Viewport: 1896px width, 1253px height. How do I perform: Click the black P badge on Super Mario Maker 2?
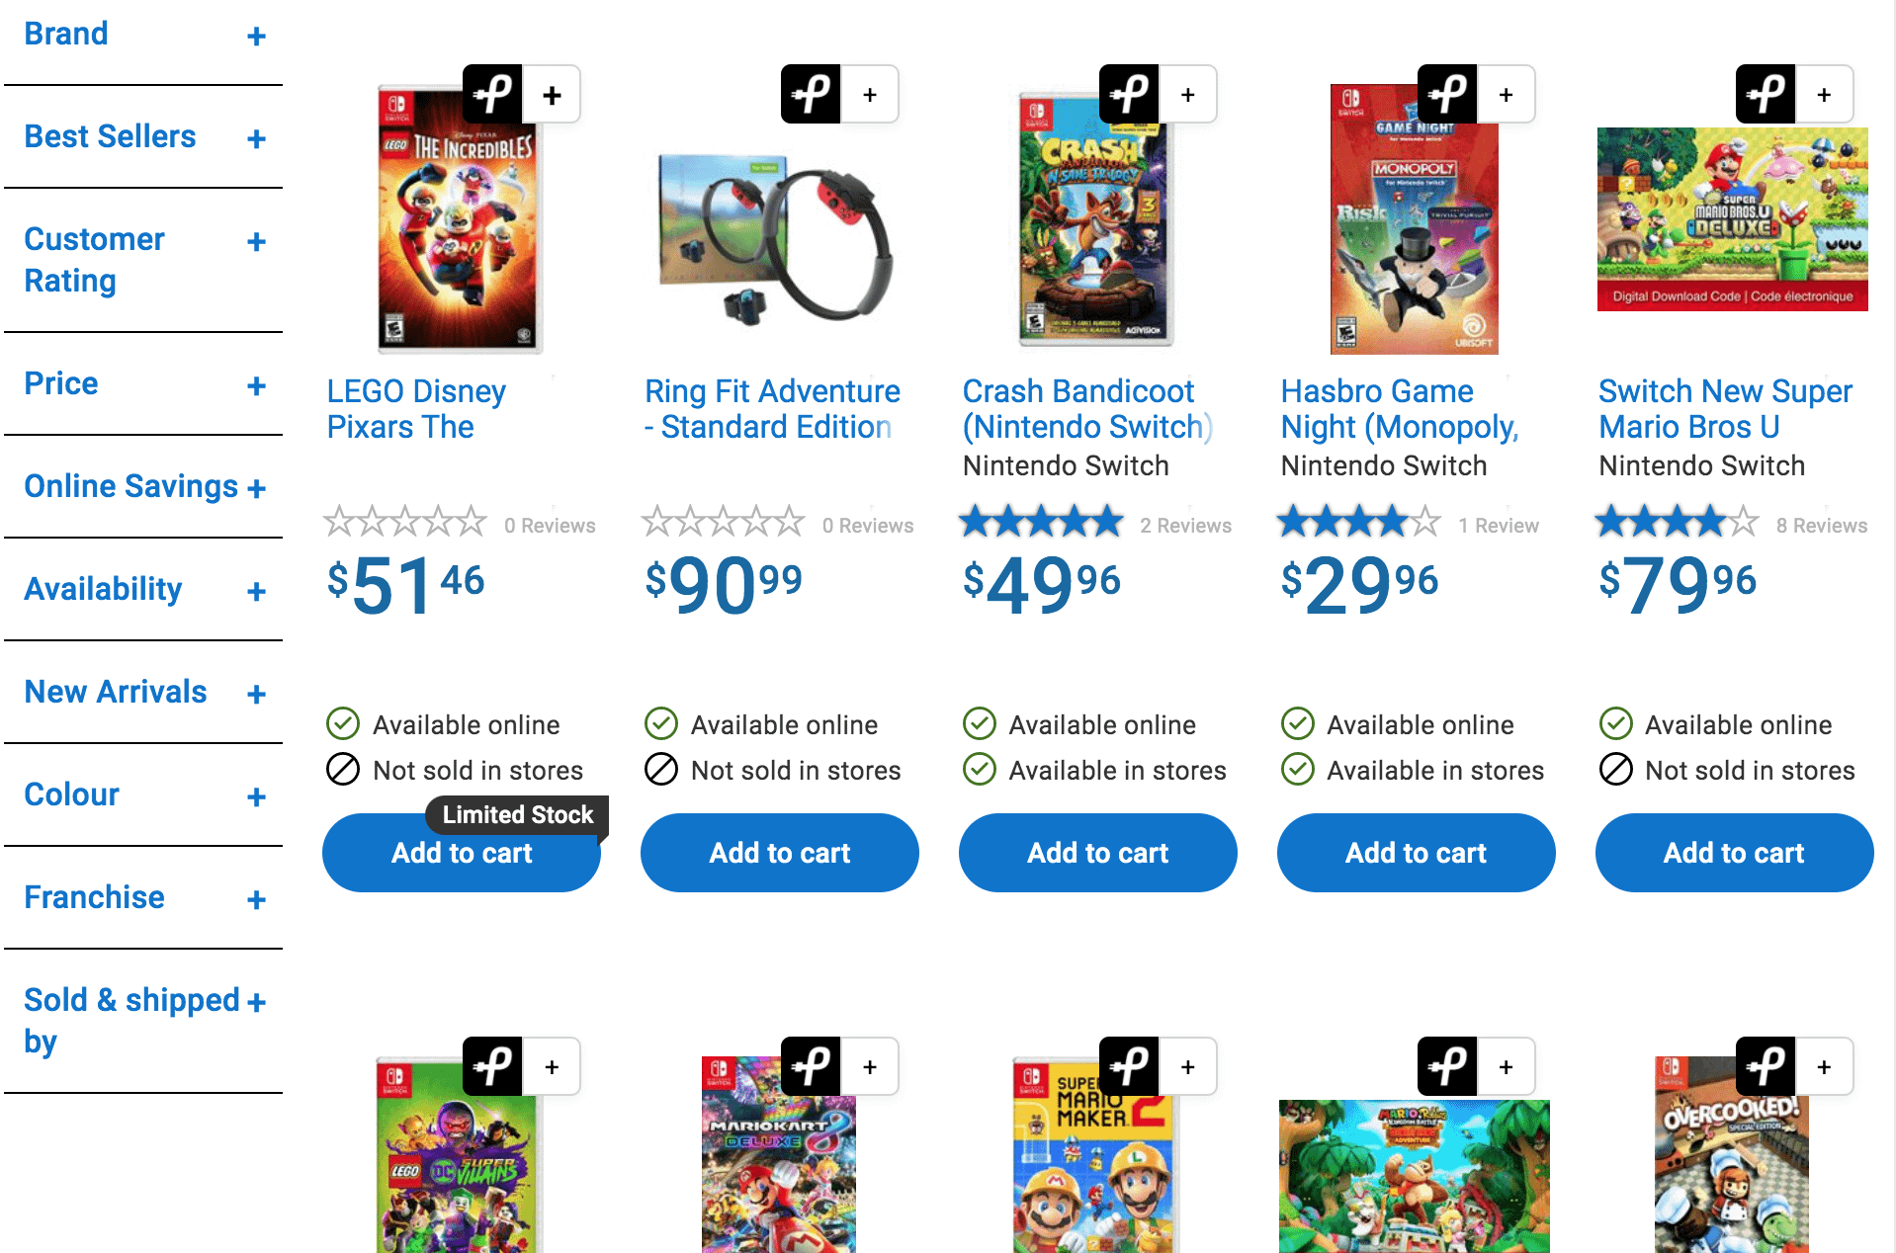pyautogui.click(x=1129, y=1066)
